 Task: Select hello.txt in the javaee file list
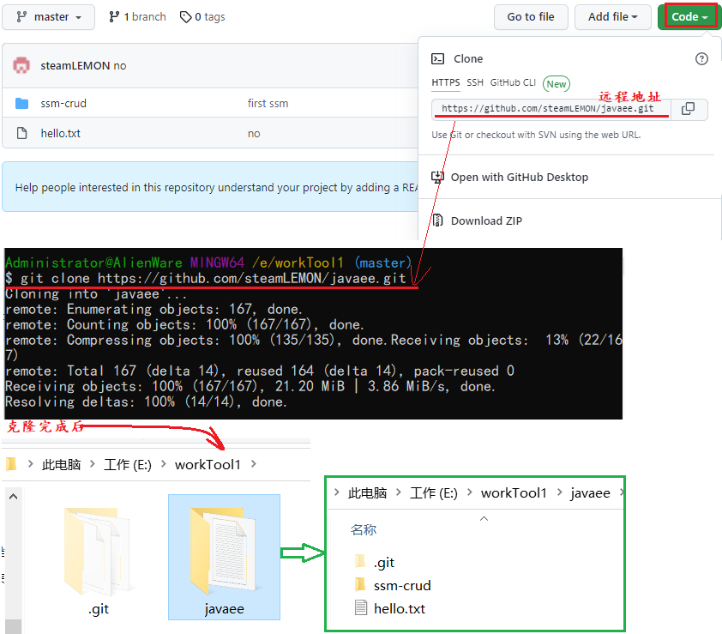[400, 608]
